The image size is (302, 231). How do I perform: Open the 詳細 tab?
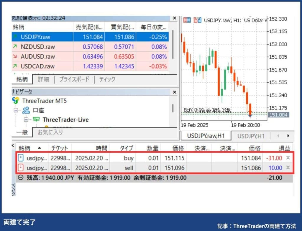click(44, 79)
